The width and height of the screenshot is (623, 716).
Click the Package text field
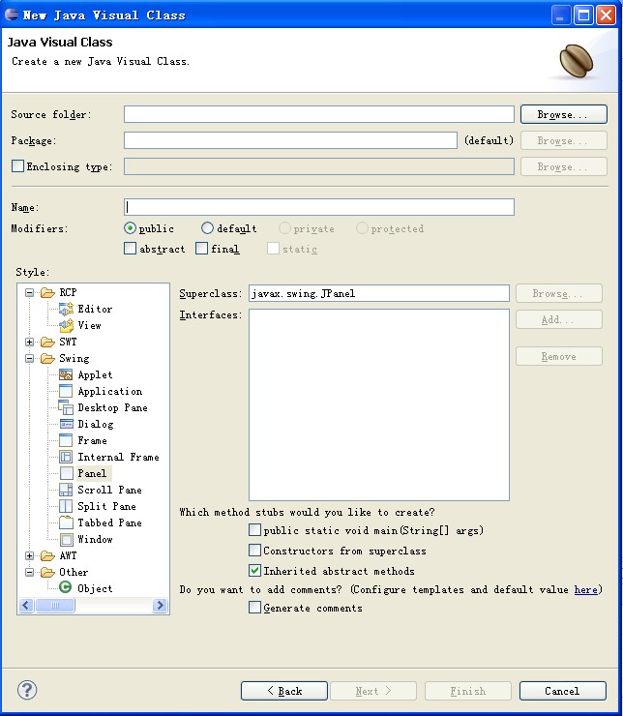[x=290, y=140]
